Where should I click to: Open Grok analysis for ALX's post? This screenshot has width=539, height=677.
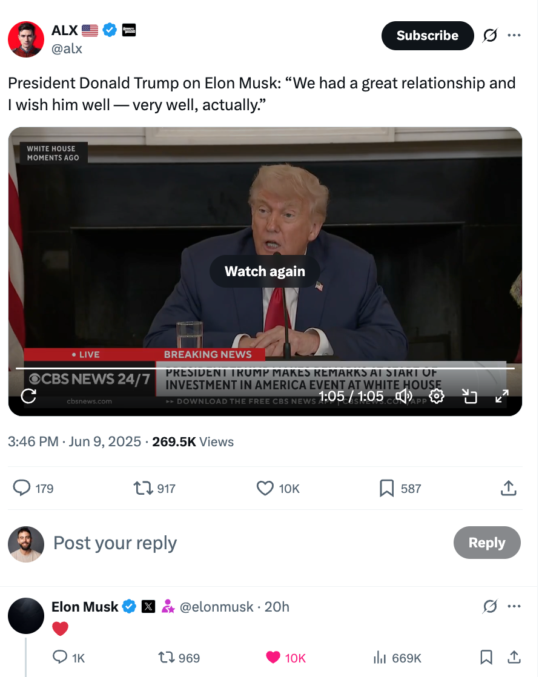[x=489, y=35]
